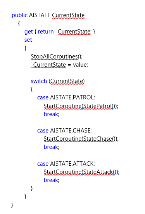The height and width of the screenshot is (214, 145).
Task: Click the 'case AISTATE.CHASE:' line
Action: click(64, 131)
